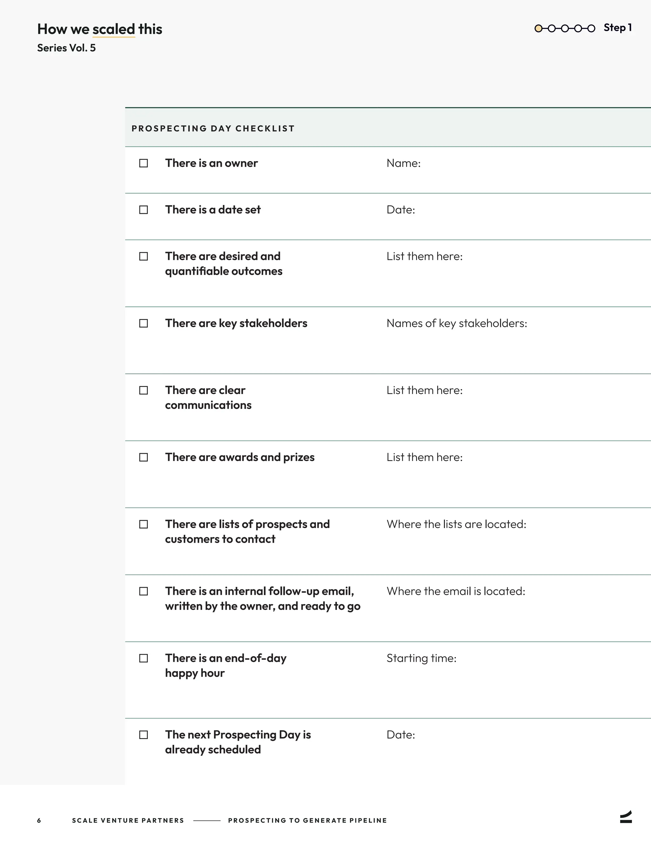Image resolution: width=651 pixels, height=842 pixels.
Task: Click the 'How we scaled this' heading
Action: point(99,29)
